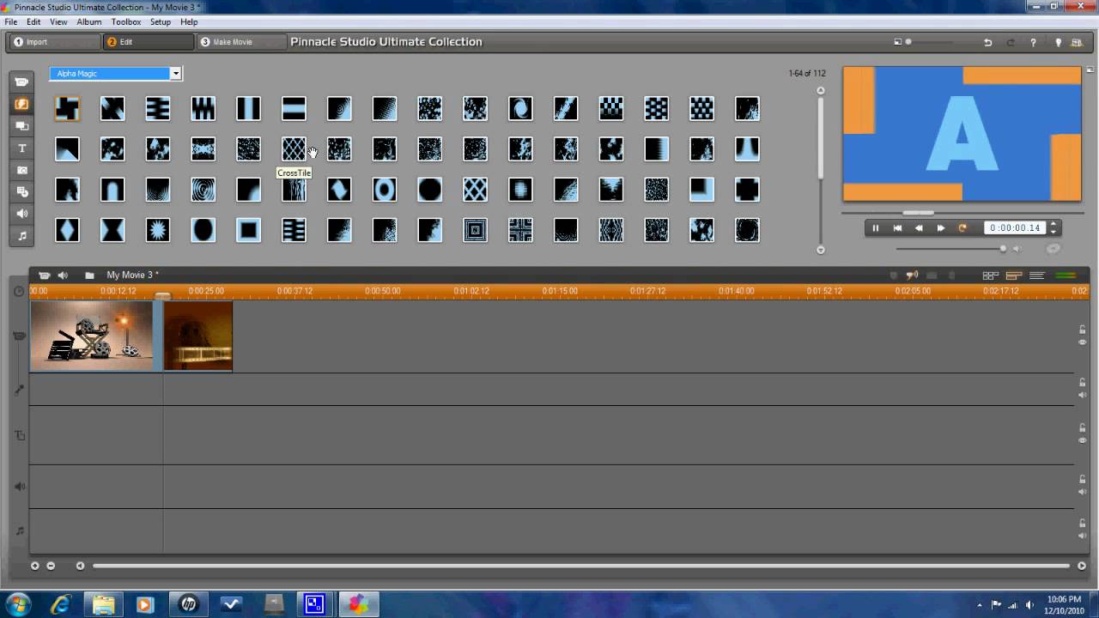Image resolution: width=1099 pixels, height=618 pixels.
Task: Pause the preview playback
Action: pyautogui.click(x=876, y=228)
